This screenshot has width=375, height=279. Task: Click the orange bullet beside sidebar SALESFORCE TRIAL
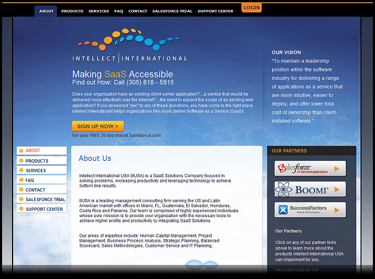point(21,199)
